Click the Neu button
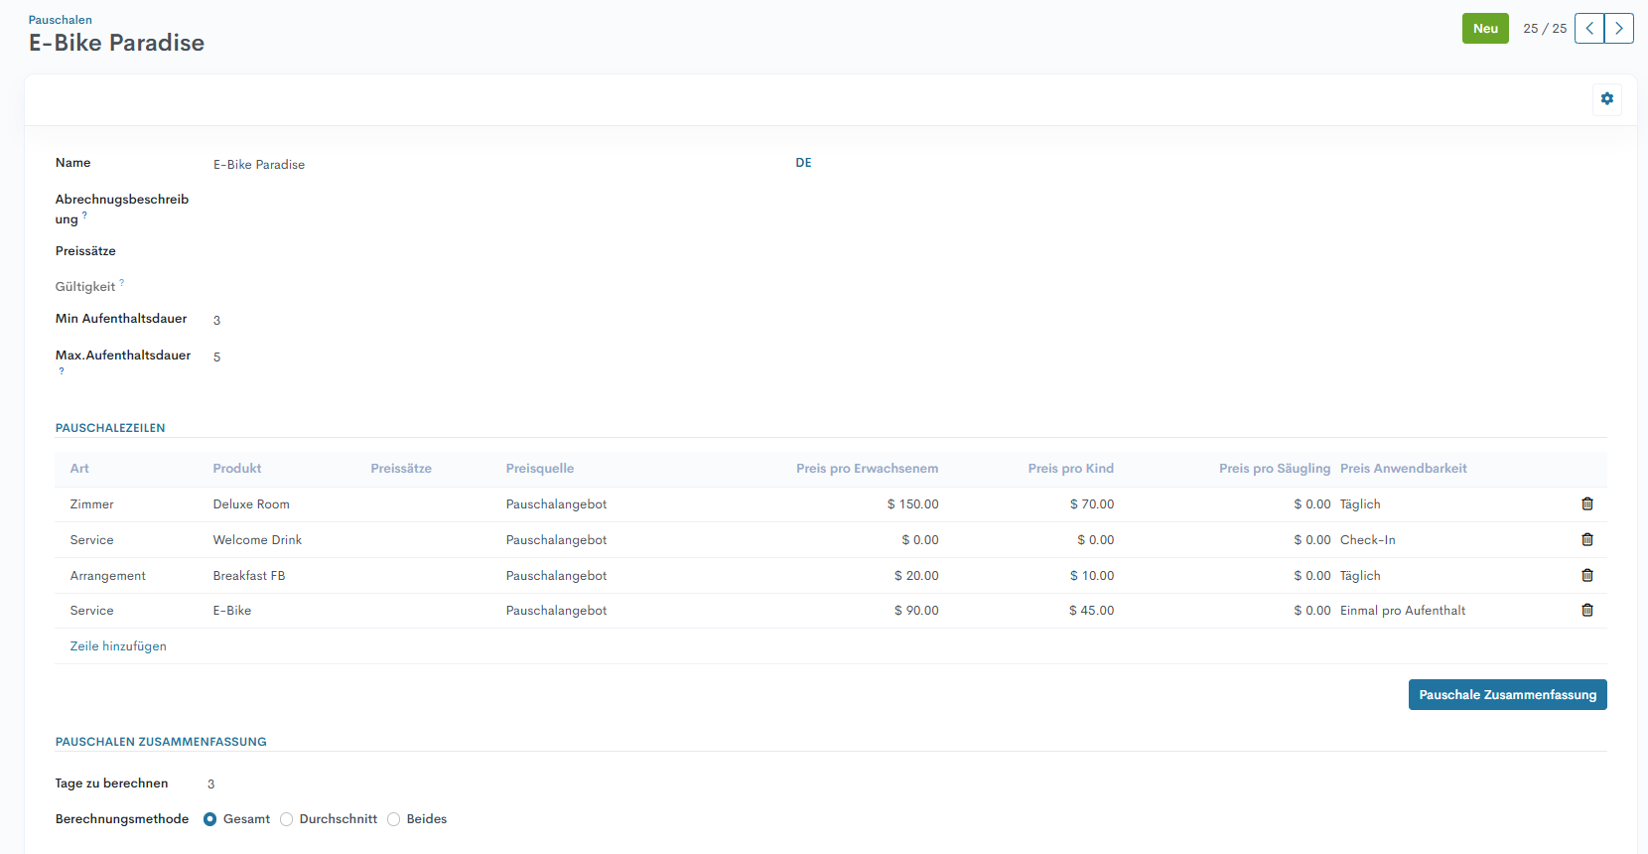The height and width of the screenshot is (854, 1648). pyautogui.click(x=1484, y=29)
